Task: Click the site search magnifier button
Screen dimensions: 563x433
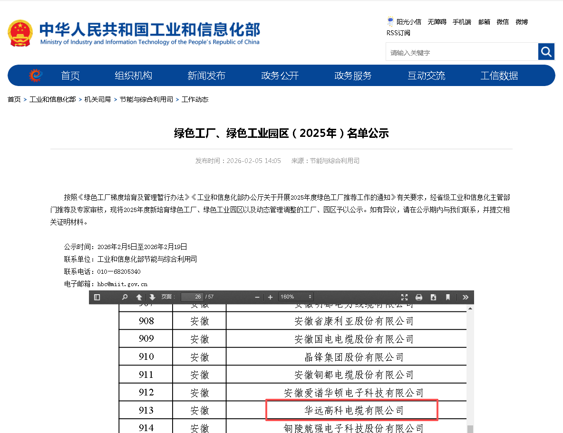Action: [546, 52]
